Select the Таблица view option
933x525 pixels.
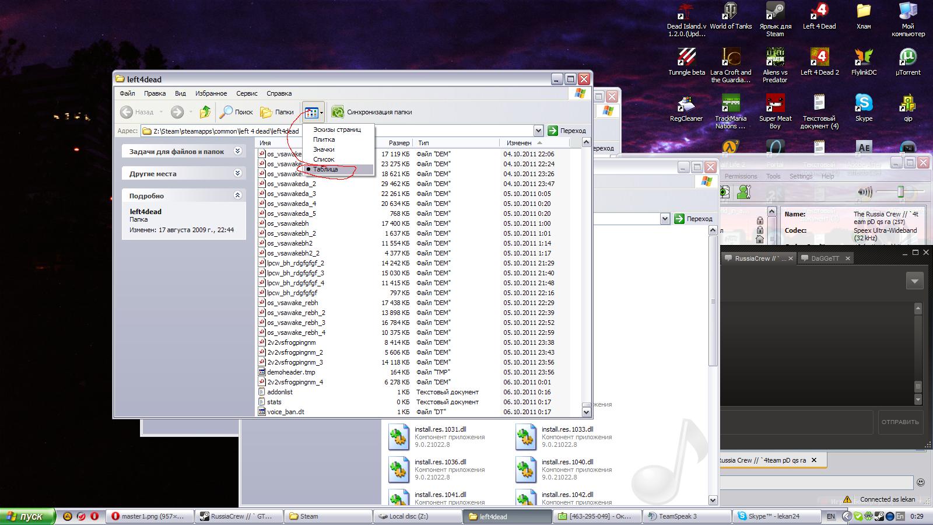(x=325, y=169)
